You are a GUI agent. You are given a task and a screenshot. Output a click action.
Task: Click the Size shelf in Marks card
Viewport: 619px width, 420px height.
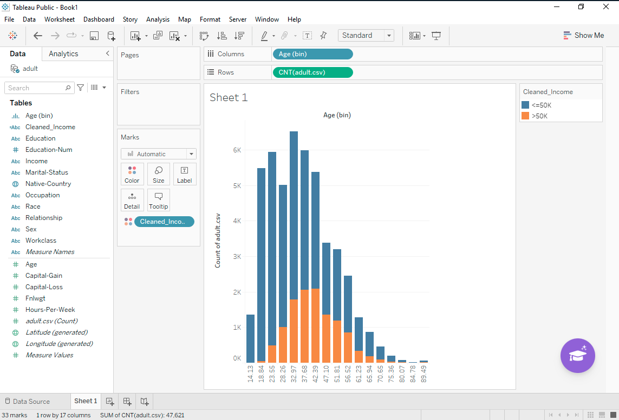tap(158, 174)
